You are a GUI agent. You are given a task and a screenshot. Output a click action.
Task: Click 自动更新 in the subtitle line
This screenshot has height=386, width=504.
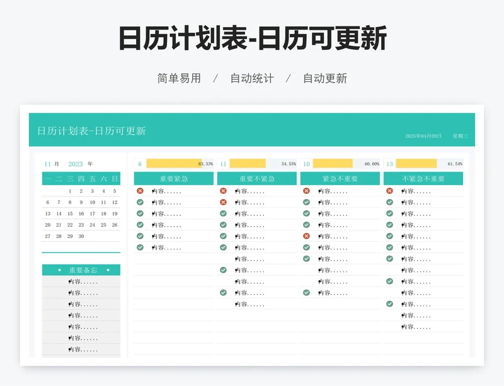[325, 79]
